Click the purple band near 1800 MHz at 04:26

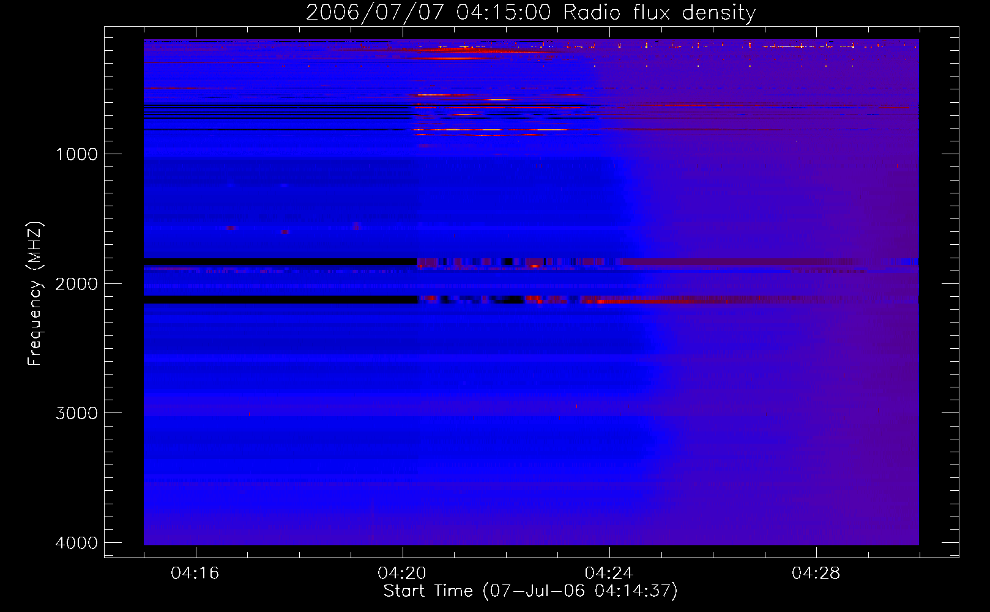(734, 262)
